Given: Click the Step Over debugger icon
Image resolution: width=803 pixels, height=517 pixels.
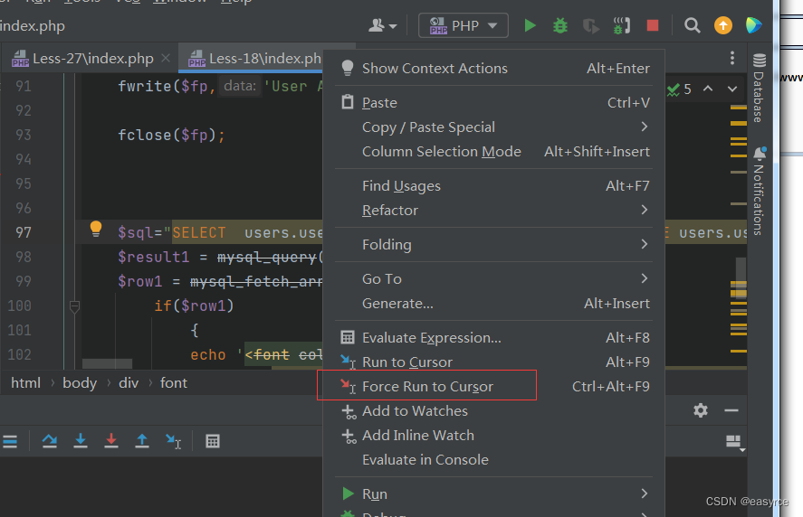Looking at the screenshot, I should 50,441.
